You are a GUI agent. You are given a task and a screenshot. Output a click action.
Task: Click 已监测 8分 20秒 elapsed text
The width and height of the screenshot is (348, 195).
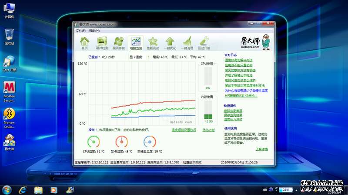tap(101, 57)
